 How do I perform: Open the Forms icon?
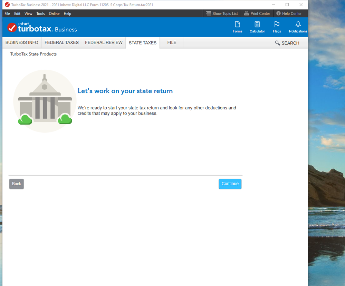(x=237, y=27)
